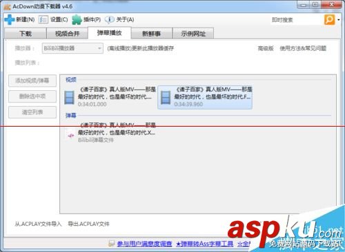Open the 弹幕转Ass字幕工具 link
This screenshot has height=252, width=345.
[205, 244]
